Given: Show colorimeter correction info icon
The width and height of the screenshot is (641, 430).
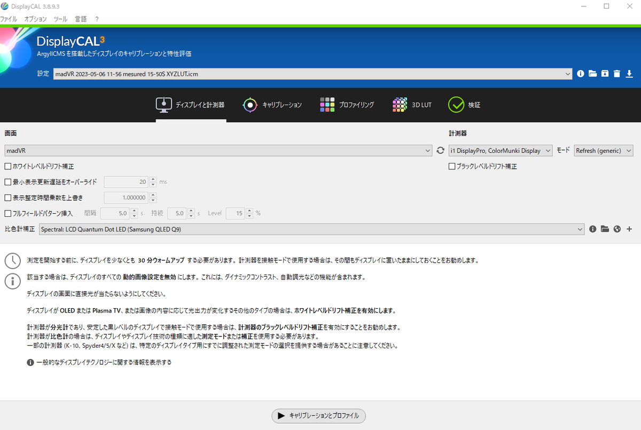Looking at the screenshot, I should 592,229.
